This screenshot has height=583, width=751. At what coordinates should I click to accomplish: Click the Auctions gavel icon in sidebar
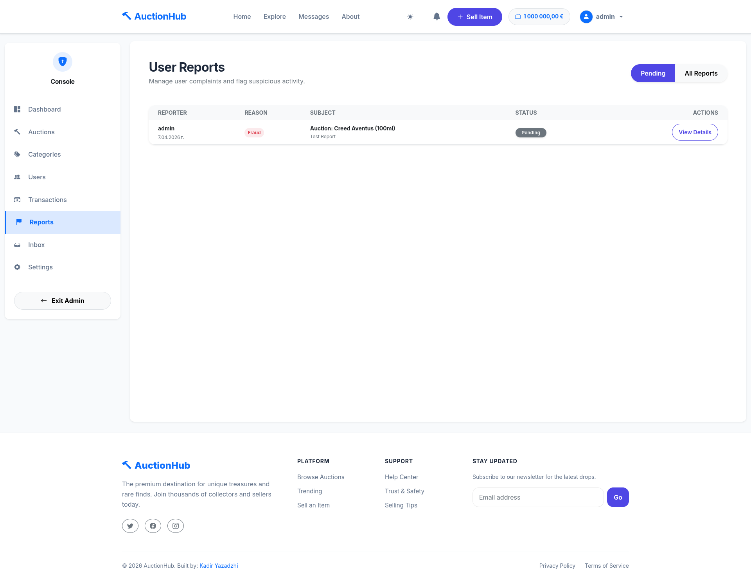[x=17, y=132]
